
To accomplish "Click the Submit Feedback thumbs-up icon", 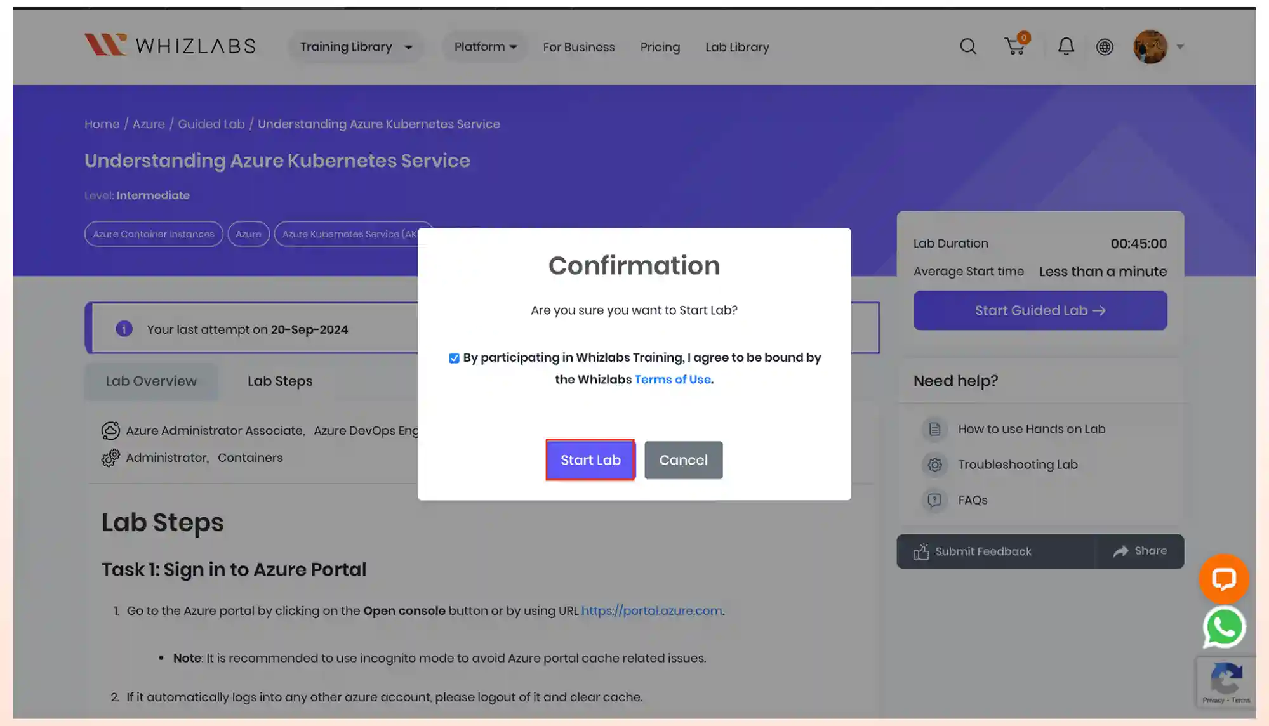I will tap(921, 551).
